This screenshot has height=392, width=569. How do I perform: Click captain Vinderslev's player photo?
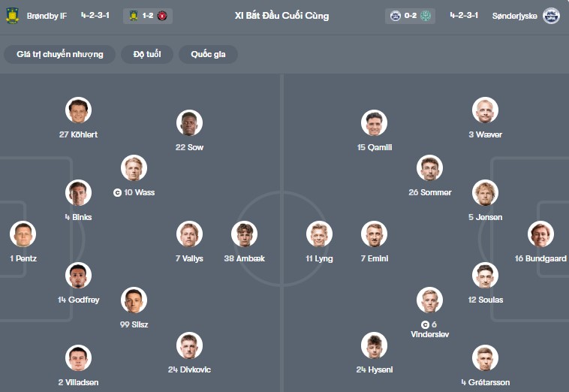point(429,300)
